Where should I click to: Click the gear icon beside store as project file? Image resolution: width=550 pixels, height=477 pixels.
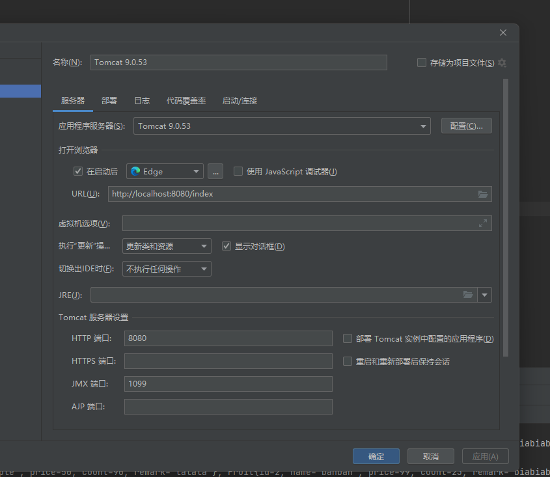click(x=502, y=62)
